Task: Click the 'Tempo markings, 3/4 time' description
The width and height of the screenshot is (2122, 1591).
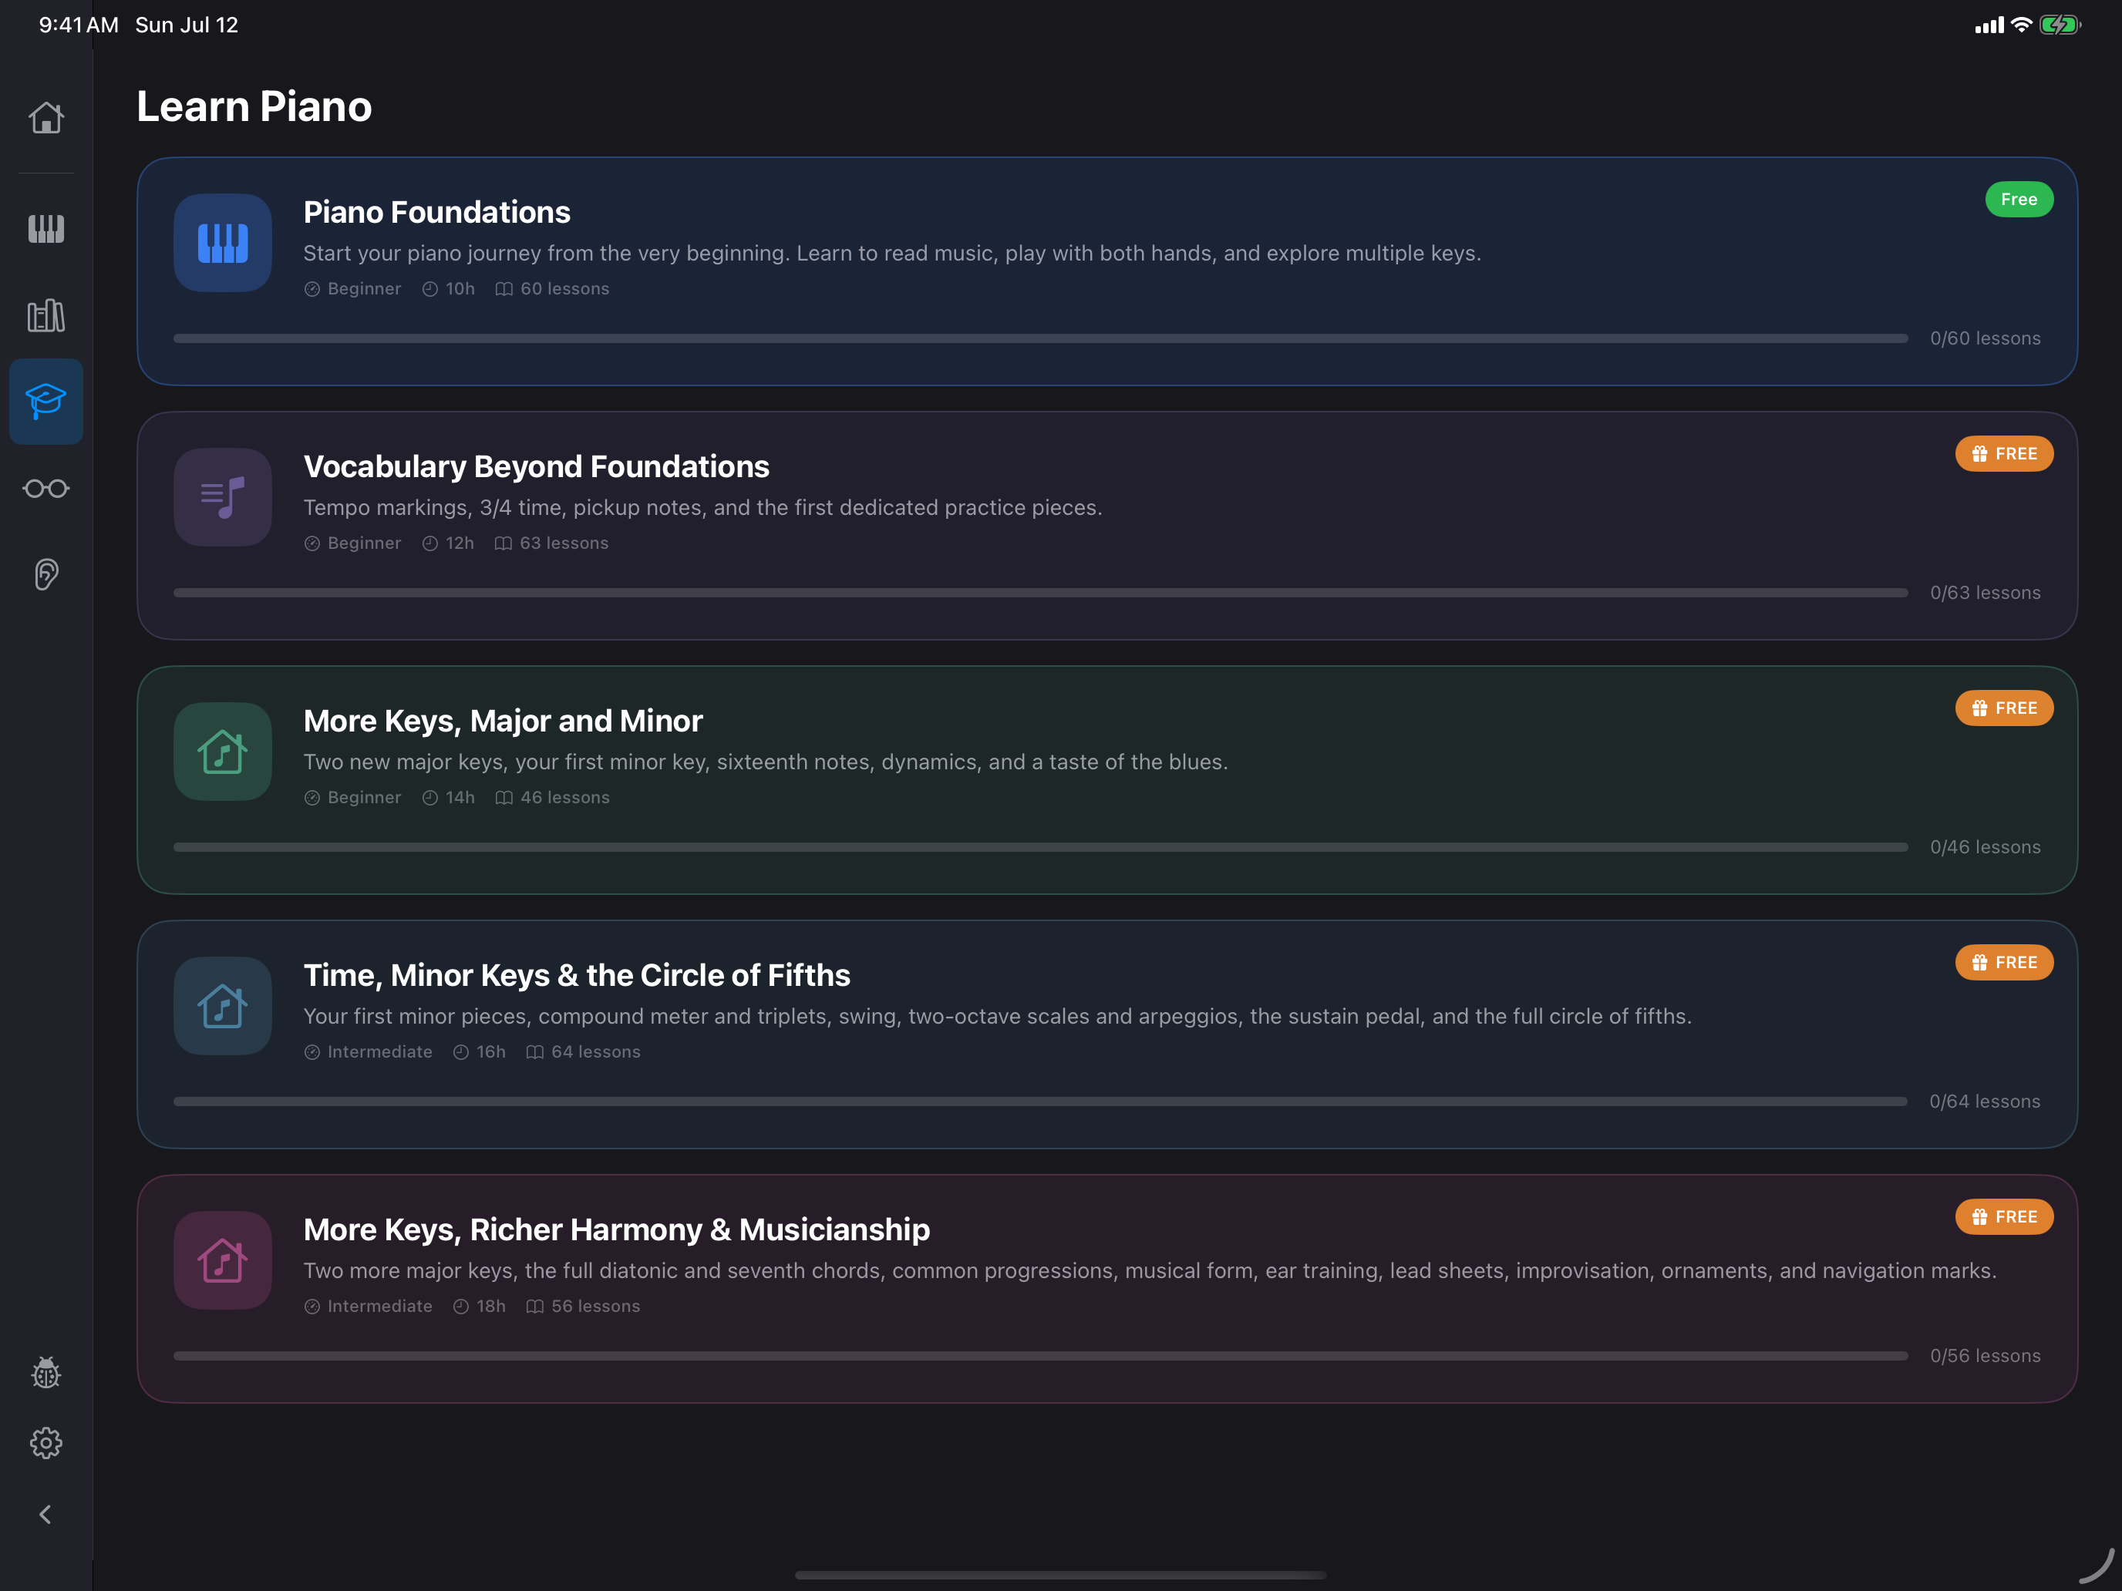Action: tap(703, 507)
